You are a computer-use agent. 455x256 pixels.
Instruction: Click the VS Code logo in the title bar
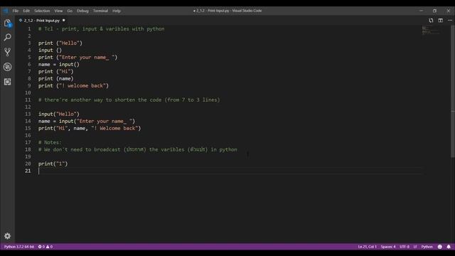tap(6, 11)
